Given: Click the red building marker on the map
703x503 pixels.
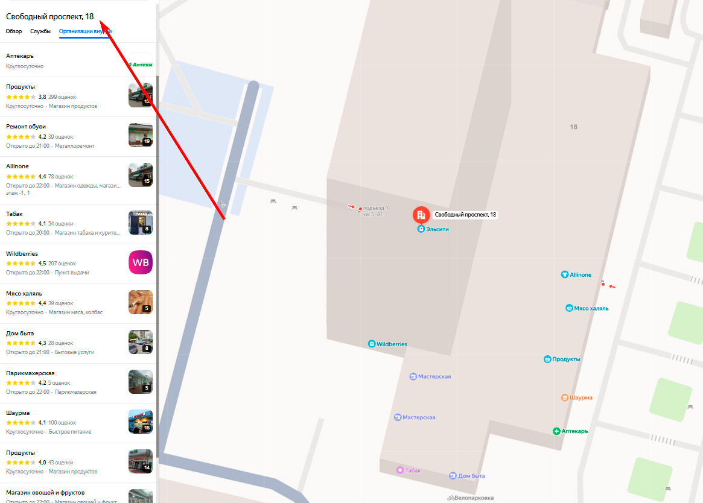Looking at the screenshot, I should pos(421,215).
